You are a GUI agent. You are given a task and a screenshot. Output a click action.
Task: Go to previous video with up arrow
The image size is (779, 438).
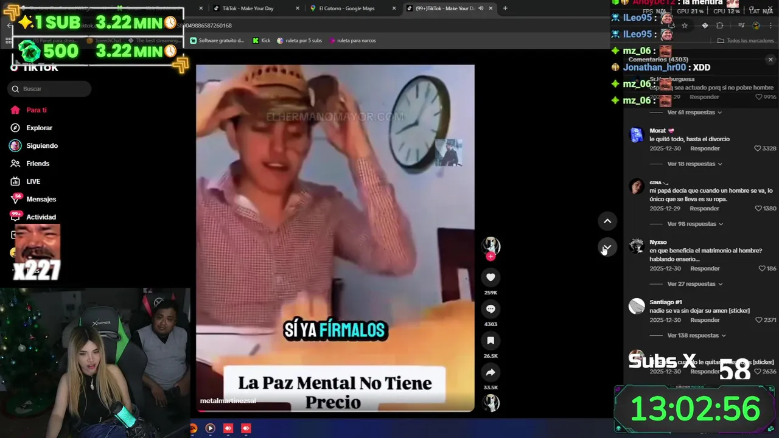coord(607,221)
